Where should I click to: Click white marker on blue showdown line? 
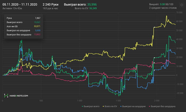154,70
